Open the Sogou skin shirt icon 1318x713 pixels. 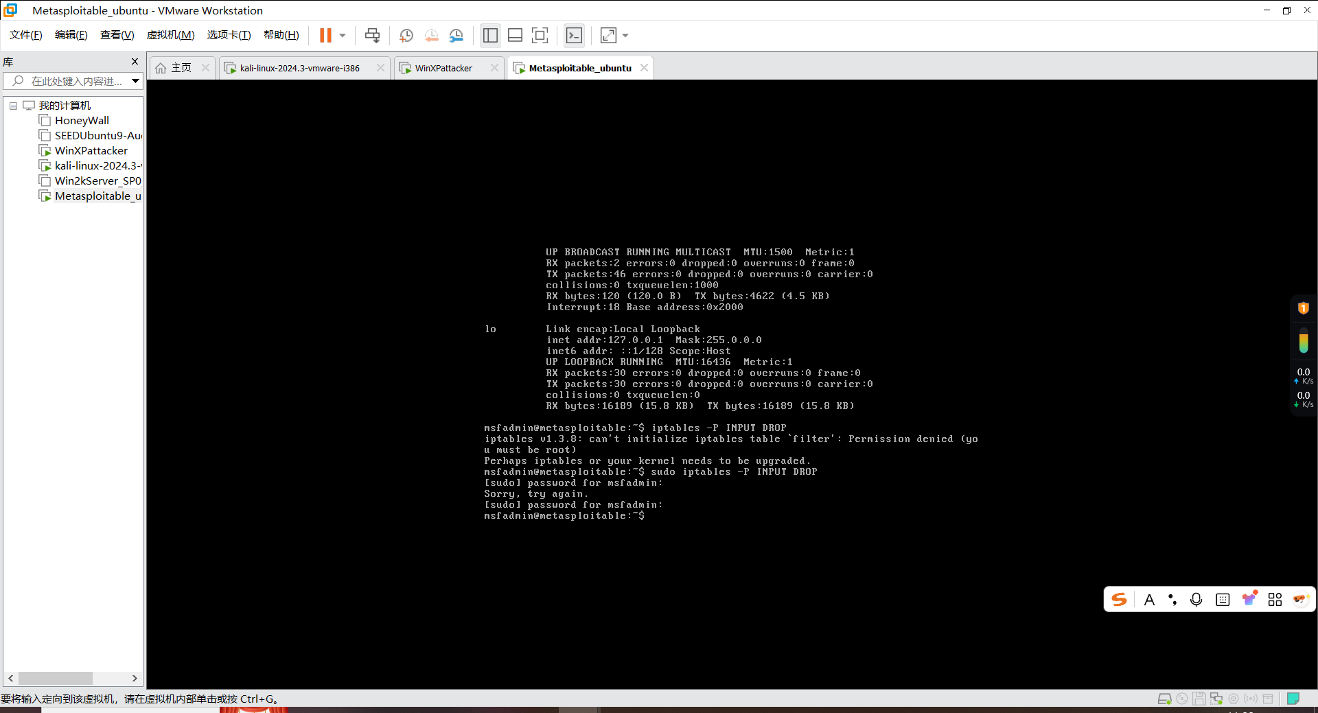tap(1249, 598)
